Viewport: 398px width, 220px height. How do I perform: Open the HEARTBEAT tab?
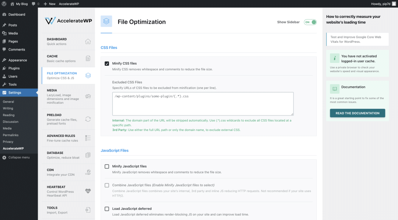(x=68, y=191)
